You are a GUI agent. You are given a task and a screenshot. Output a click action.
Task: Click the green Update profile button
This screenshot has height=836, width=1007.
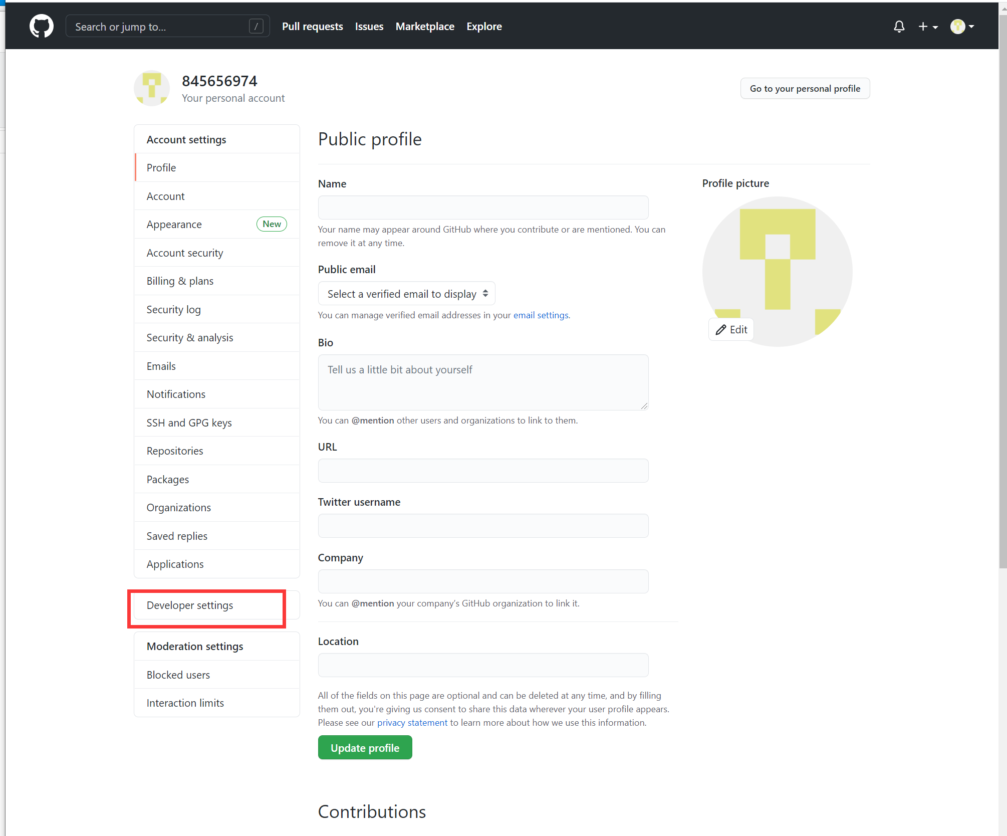365,748
